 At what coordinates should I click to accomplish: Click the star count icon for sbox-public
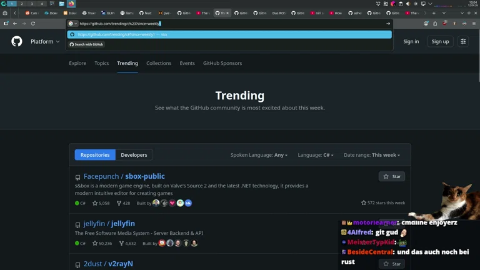[95, 203]
